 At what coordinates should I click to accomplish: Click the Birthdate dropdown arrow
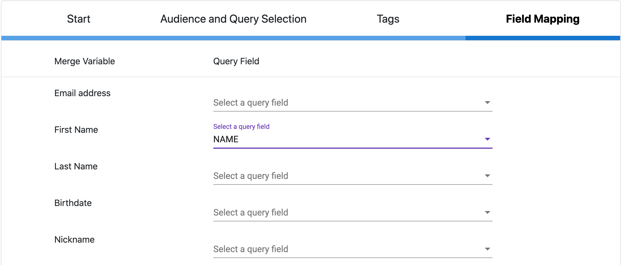point(487,212)
